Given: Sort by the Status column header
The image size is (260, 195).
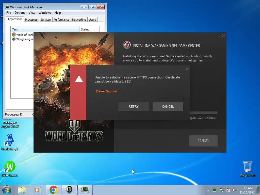Looking at the screenshot, I should pos(87,29).
